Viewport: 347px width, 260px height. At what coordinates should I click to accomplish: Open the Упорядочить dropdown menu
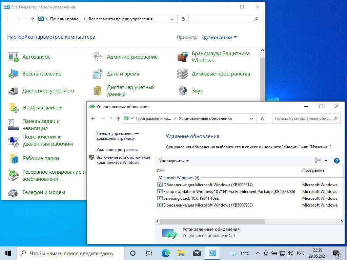174,161
